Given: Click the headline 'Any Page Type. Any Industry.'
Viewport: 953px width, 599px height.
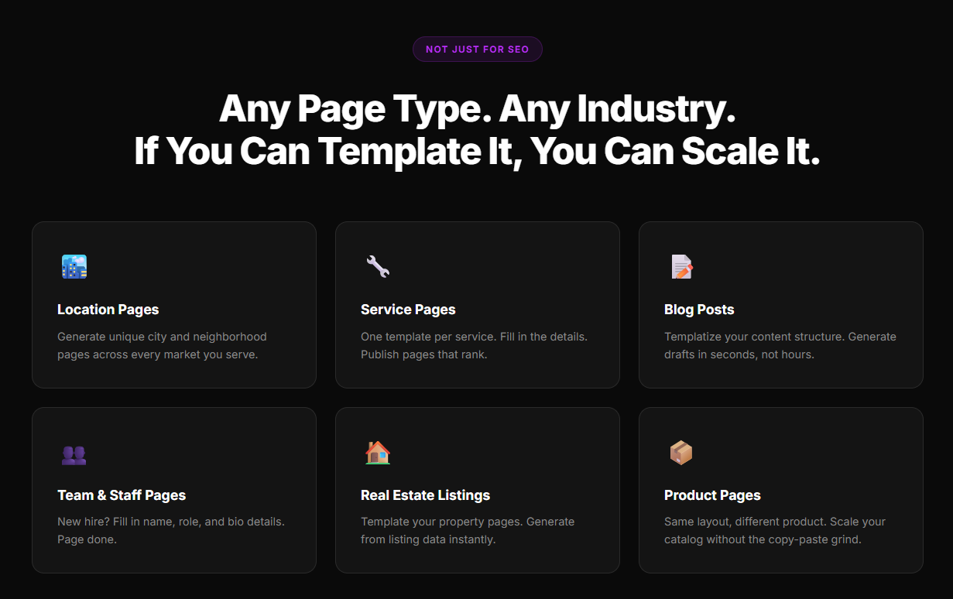Looking at the screenshot, I should pyautogui.click(x=477, y=109).
